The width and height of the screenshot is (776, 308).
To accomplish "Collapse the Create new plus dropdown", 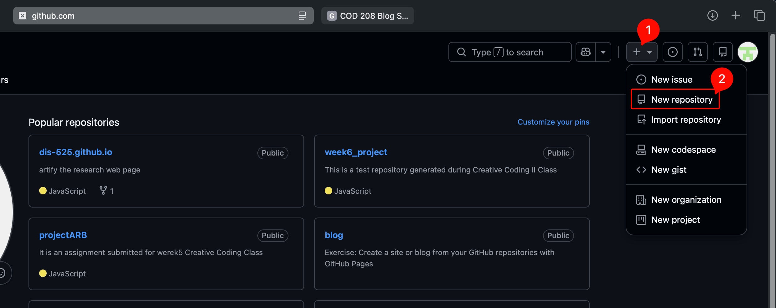I will [642, 52].
